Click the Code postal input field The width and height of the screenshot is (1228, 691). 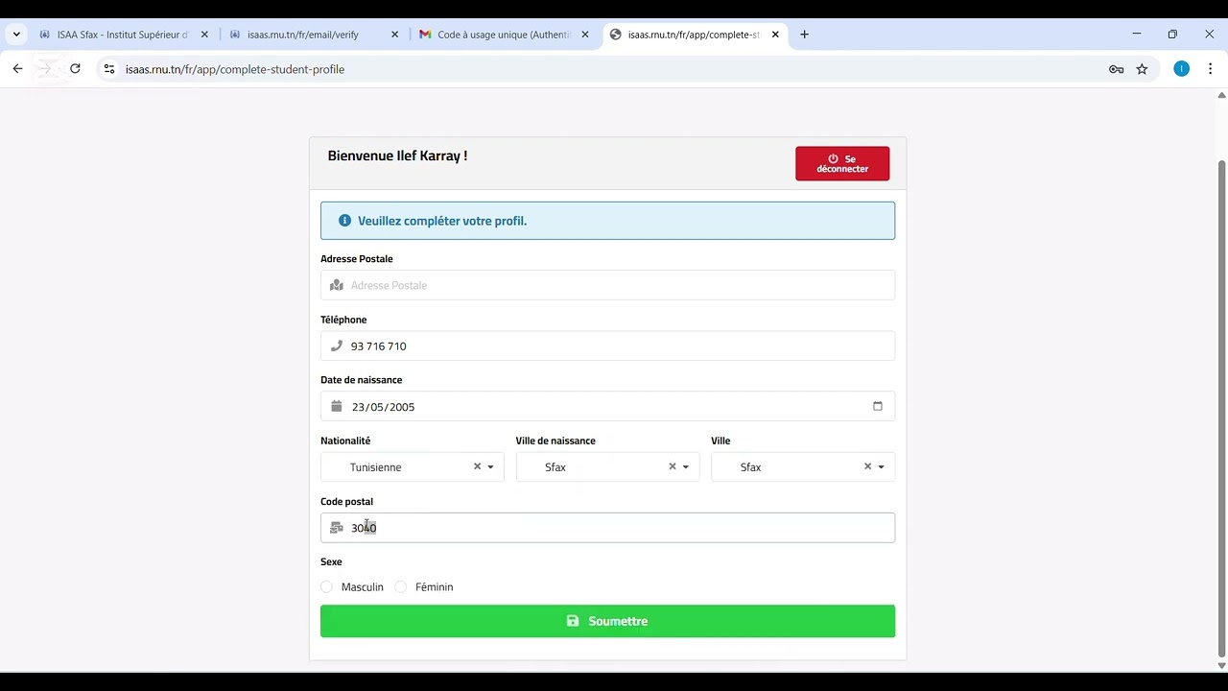click(607, 527)
